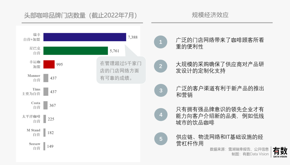Click the gray Costa bar
The image size is (290, 165).
(46, 105)
